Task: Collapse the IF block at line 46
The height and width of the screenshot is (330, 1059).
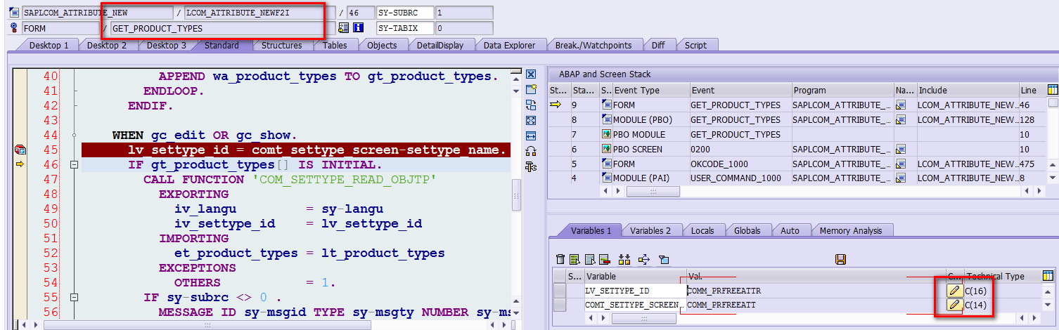Action: click(x=74, y=165)
